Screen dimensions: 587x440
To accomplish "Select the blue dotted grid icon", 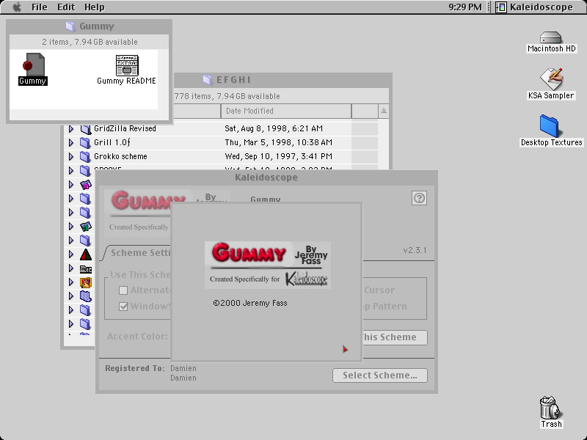I will click(86, 296).
